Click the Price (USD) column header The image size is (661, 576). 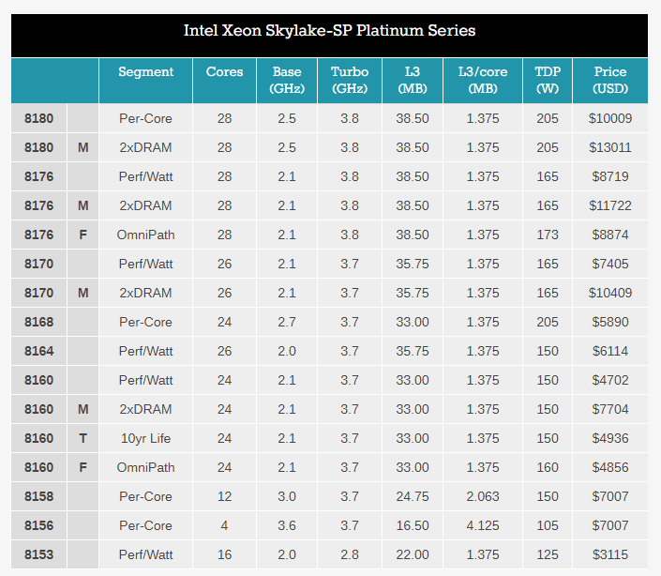point(609,81)
